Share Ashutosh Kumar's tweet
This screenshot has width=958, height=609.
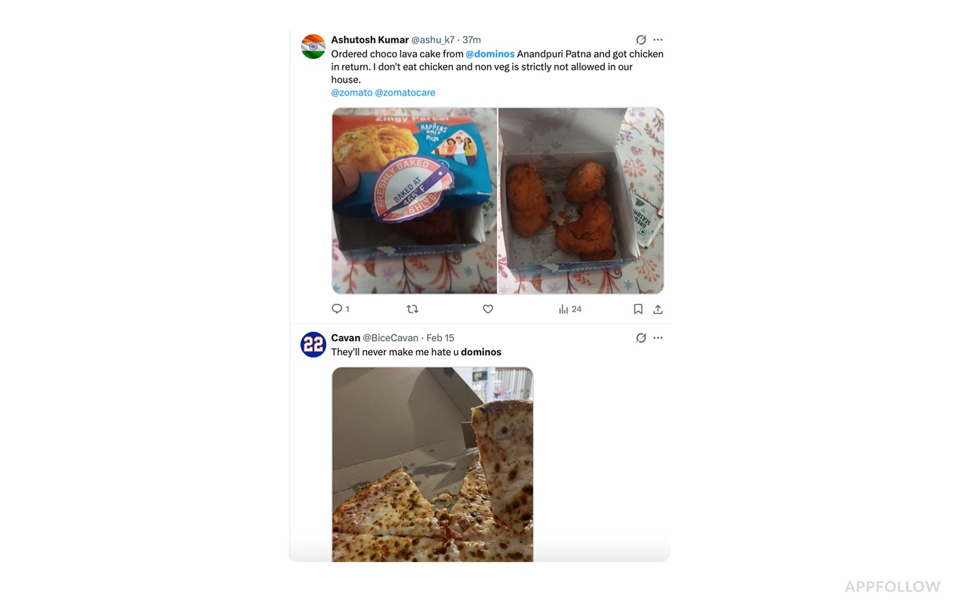(658, 309)
